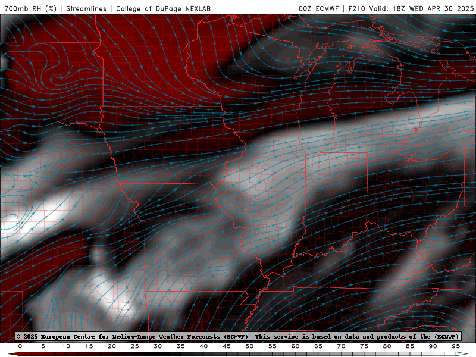Click the colorbar tick label "30"
The height and width of the screenshot is (357, 476).
click(158, 346)
